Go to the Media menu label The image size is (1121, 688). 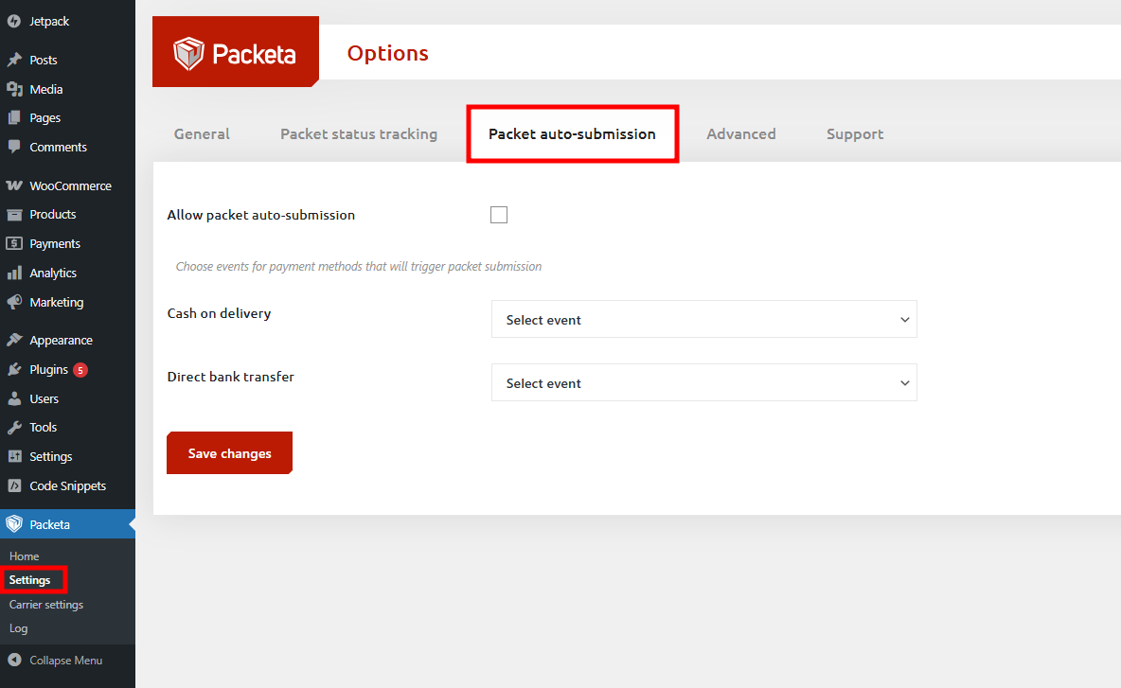click(x=46, y=89)
